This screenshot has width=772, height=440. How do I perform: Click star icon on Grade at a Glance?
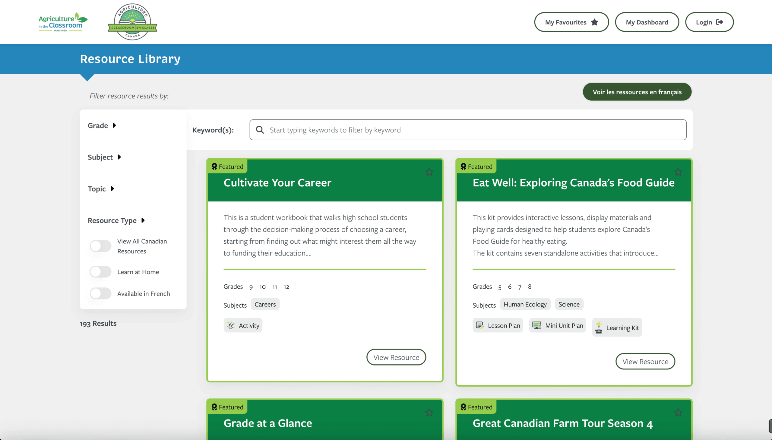coord(429,413)
